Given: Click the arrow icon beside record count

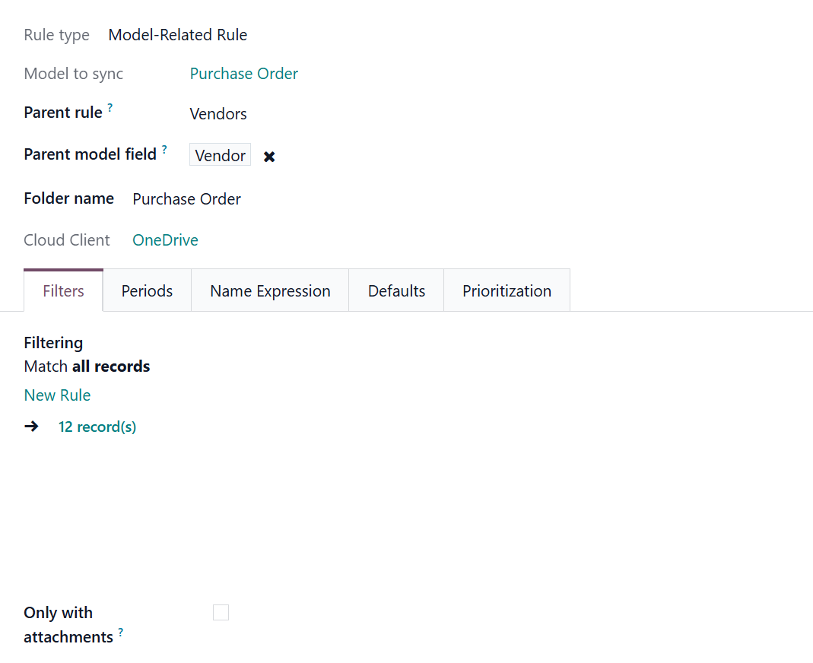Looking at the screenshot, I should (31, 427).
